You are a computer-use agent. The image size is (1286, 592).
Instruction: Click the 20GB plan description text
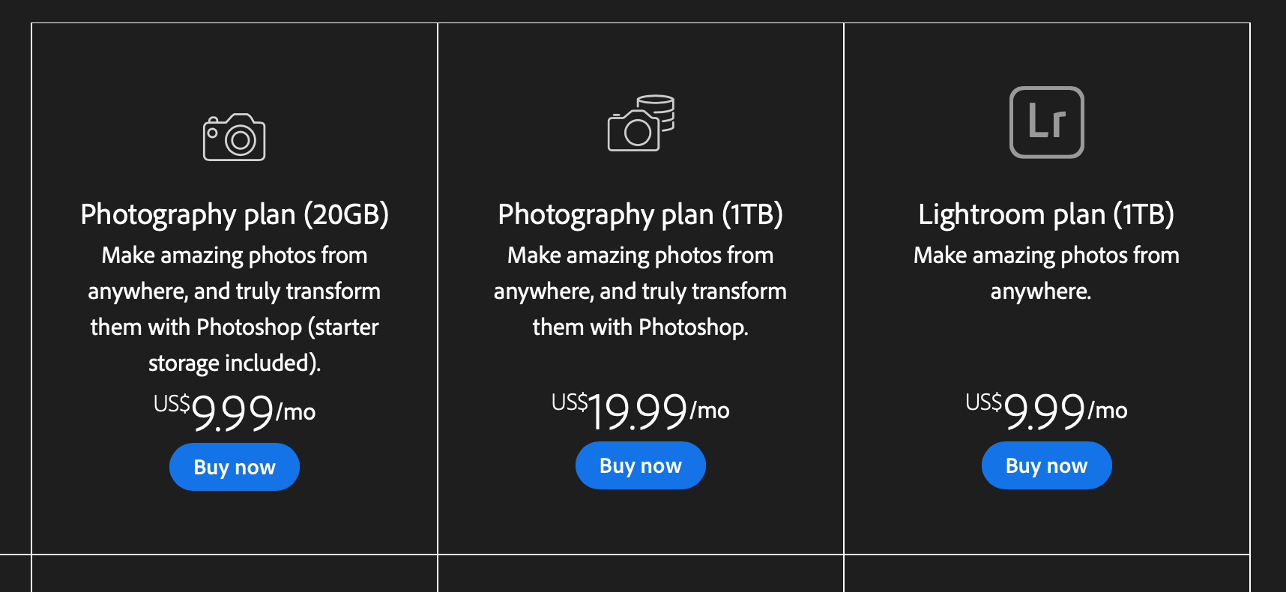235,309
